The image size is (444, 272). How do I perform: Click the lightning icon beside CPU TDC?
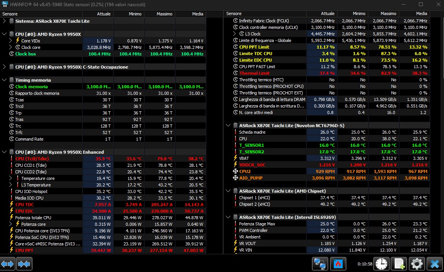11,204
